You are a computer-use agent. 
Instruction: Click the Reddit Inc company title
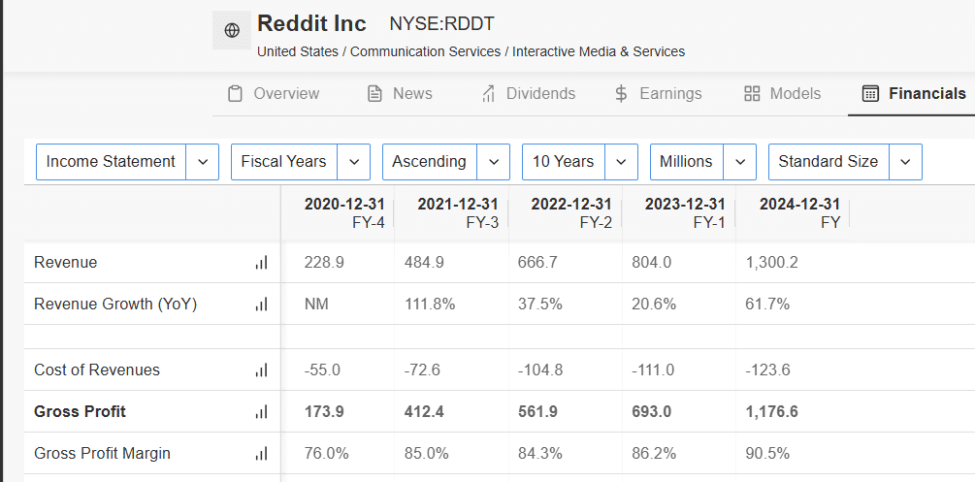[311, 23]
